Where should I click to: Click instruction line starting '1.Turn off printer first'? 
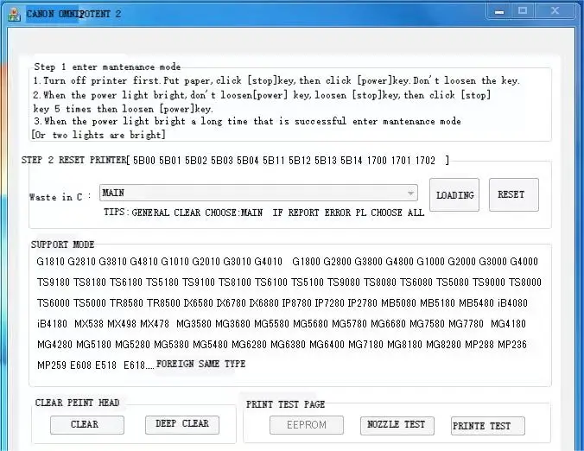tap(276, 81)
